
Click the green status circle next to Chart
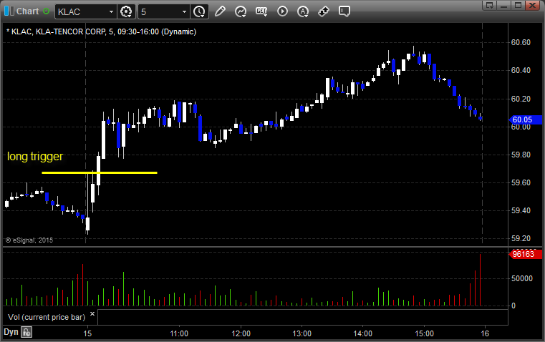pos(47,11)
